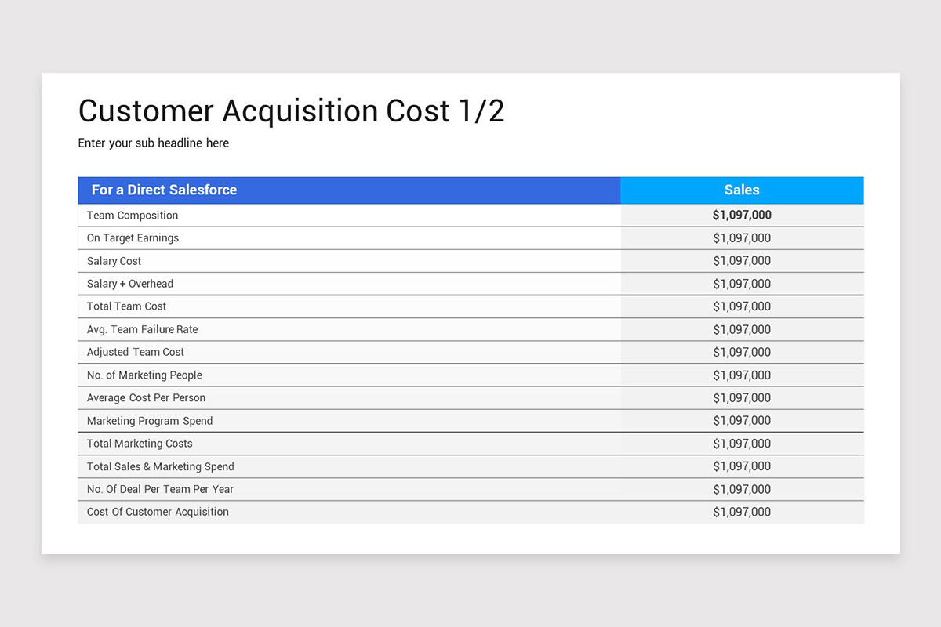941x627 pixels.
Task: Click the Total Marketing Costs label
Action: pos(140,444)
